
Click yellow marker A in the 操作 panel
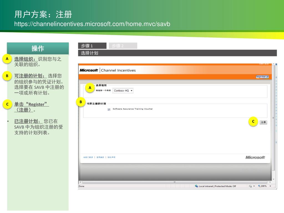[x=7, y=59]
